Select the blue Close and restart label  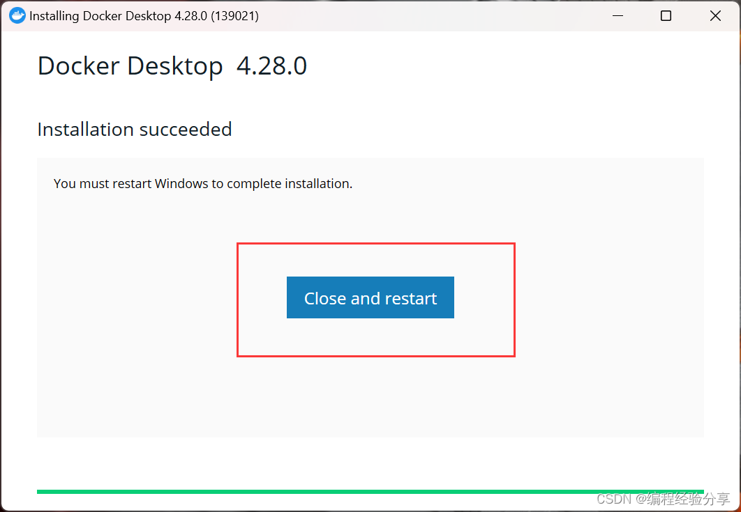pos(370,297)
